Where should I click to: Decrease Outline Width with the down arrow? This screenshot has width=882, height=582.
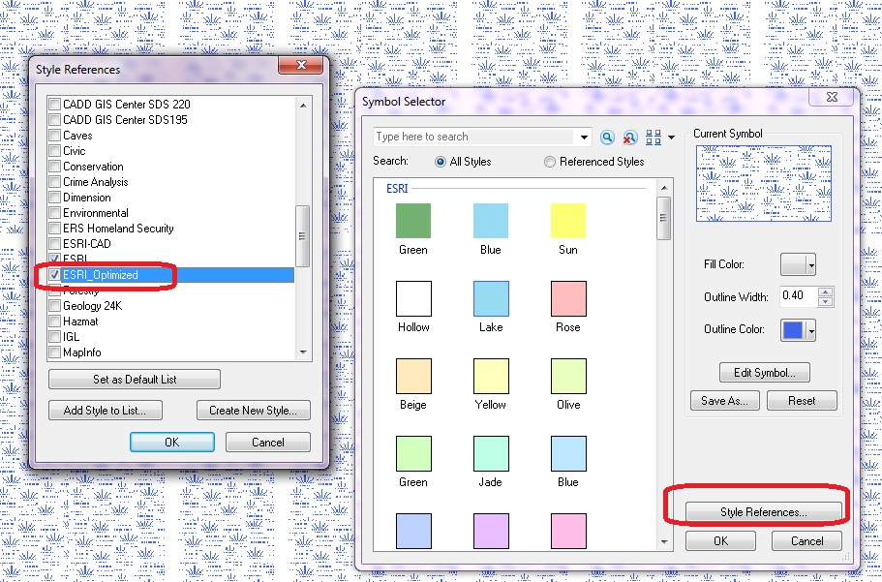pyautogui.click(x=825, y=301)
